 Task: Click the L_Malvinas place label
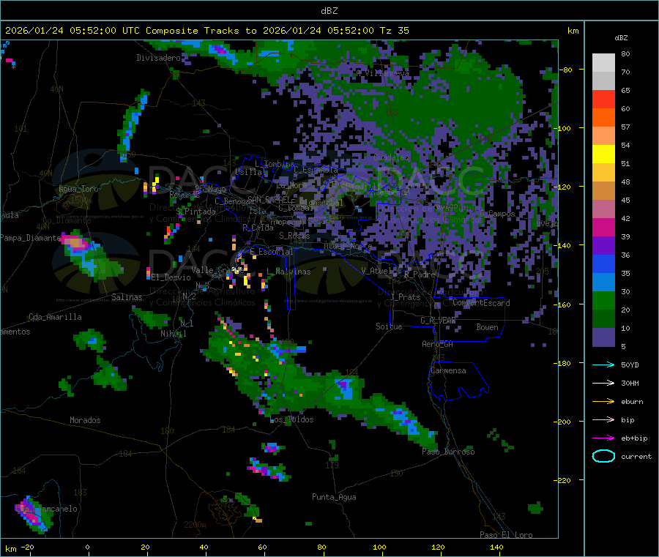click(288, 272)
